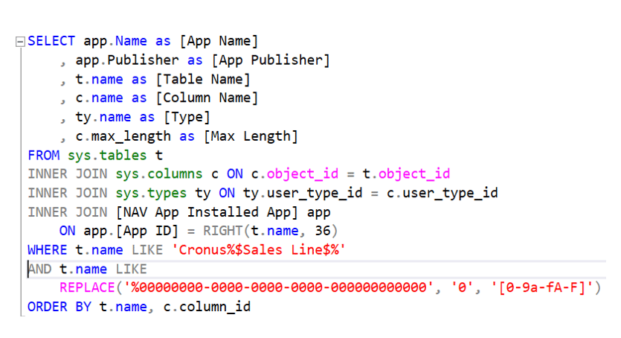Click the [Type] alias

(x=187, y=118)
